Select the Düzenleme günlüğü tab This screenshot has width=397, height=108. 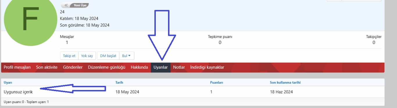pyautogui.click(x=107, y=67)
